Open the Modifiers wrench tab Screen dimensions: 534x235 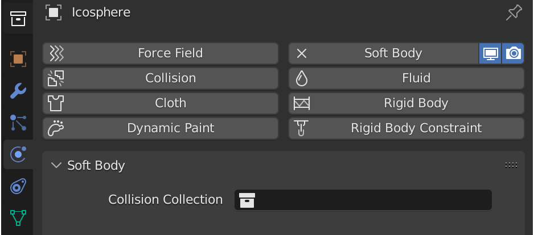coord(18,91)
